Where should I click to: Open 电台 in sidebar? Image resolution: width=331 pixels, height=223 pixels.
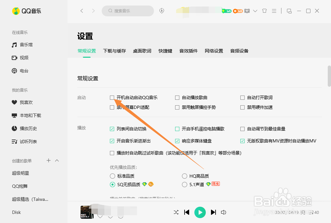(20, 71)
